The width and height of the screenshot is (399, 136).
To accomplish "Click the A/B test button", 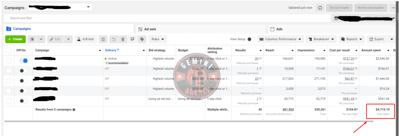I will pyautogui.click(x=86, y=39).
